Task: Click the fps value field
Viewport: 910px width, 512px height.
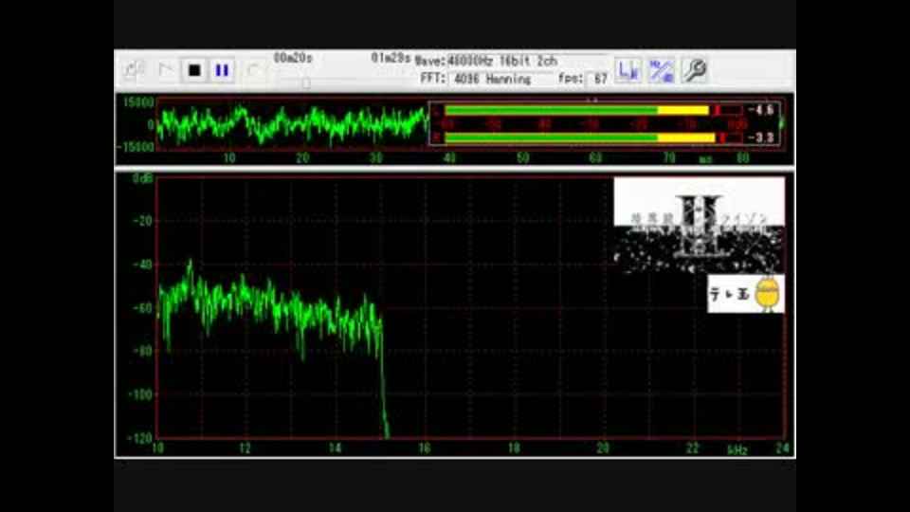Action: point(598,79)
